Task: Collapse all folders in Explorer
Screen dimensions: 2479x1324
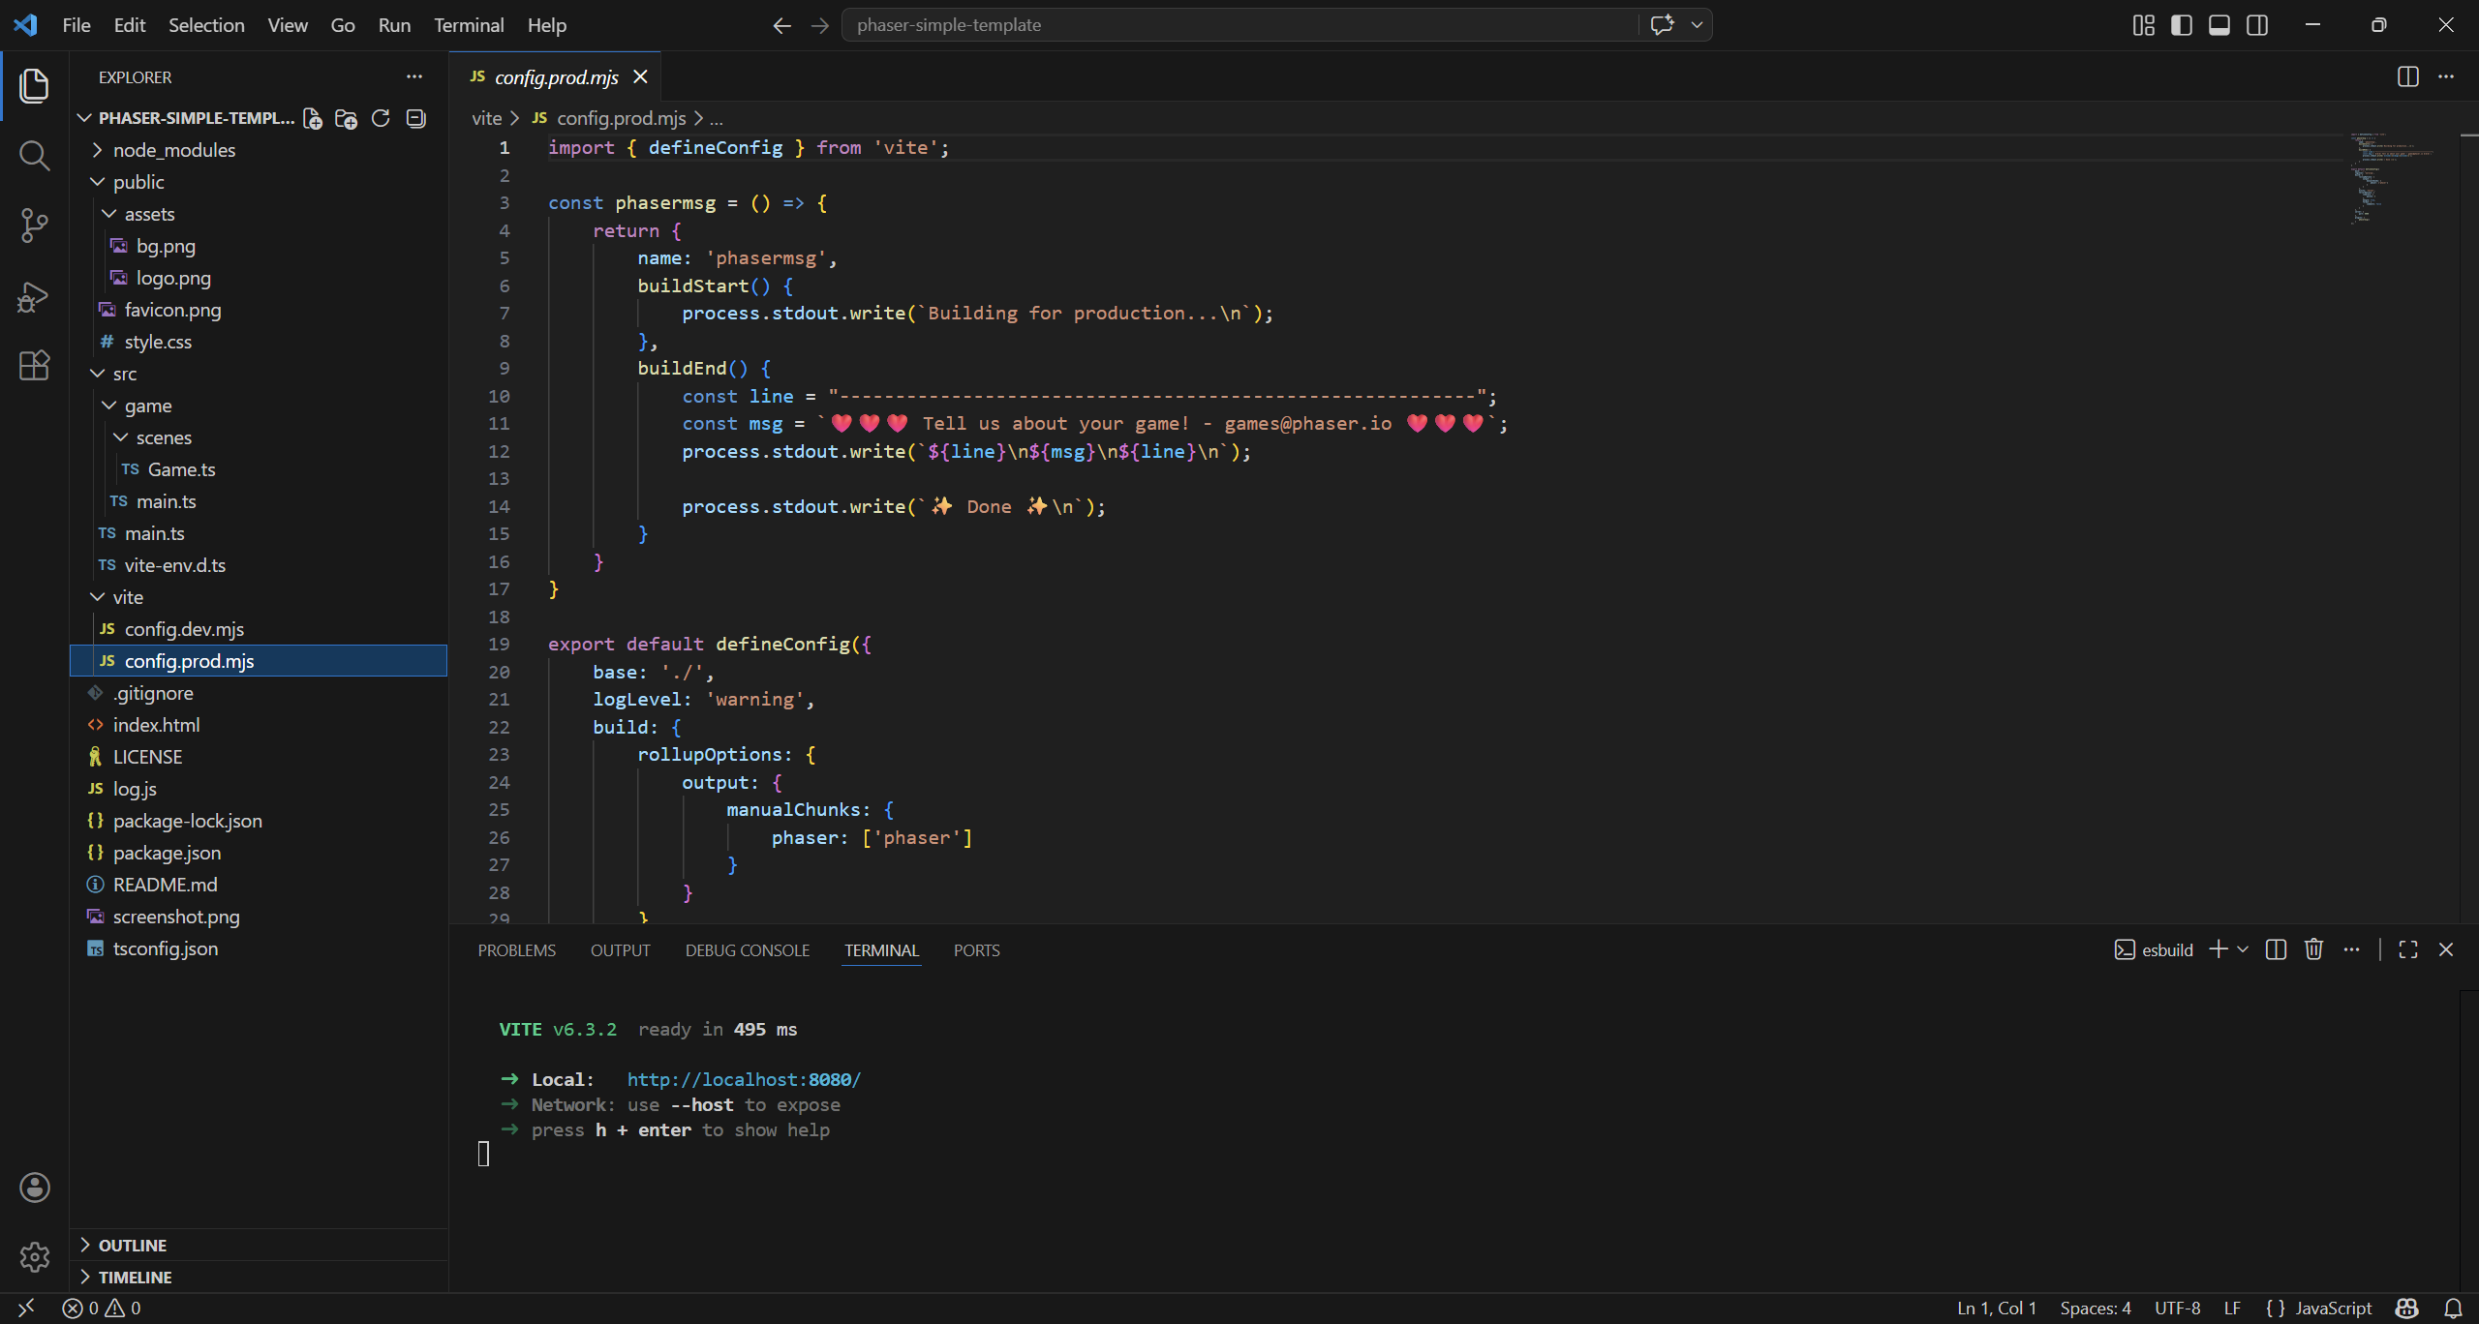Action: click(x=415, y=118)
